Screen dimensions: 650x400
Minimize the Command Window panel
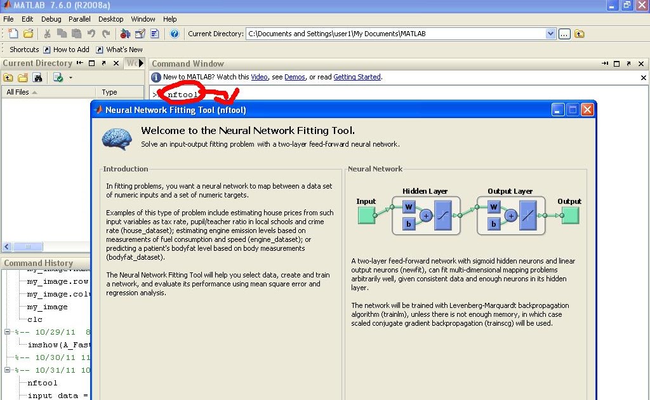[x=605, y=63]
